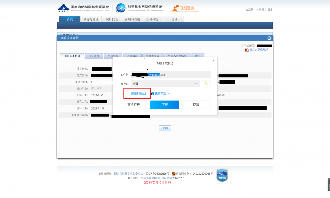Click the red 2021年07月19日 timestamp

tap(157, 183)
